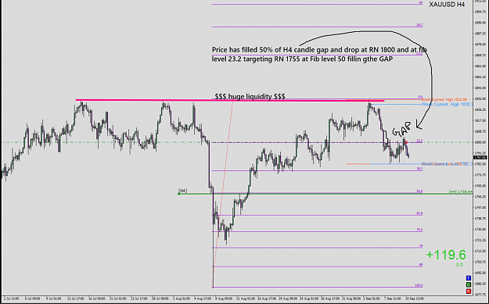This screenshot has height=304, width=489.
Task: Click the 2 Aug 01:00 time axis label
Action: (182, 299)
